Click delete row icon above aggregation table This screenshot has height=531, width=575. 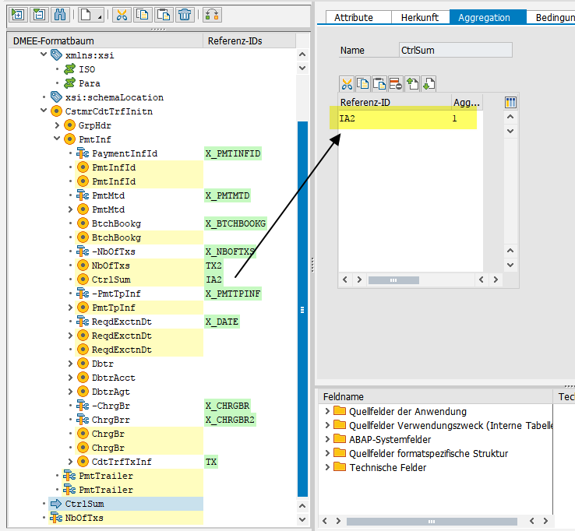(395, 83)
